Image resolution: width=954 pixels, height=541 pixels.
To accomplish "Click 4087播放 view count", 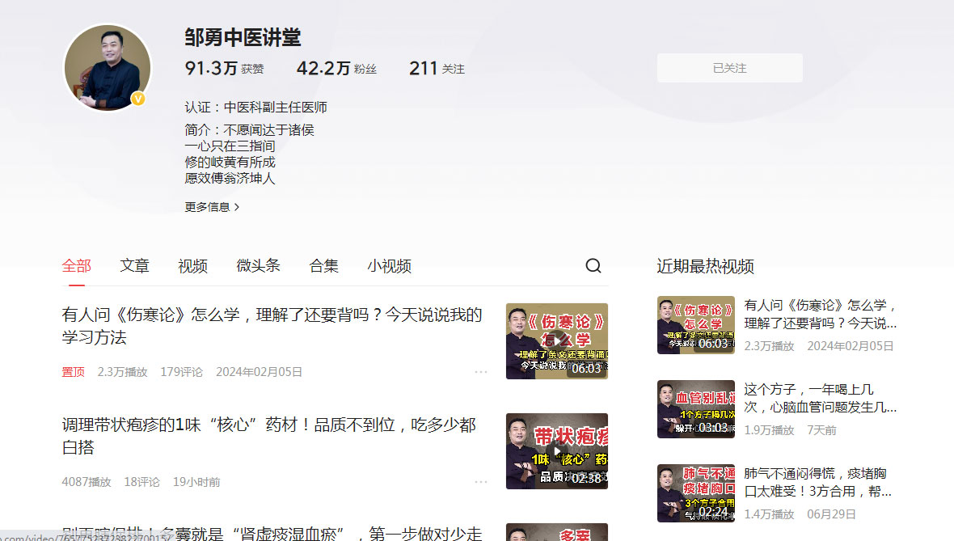I will pos(87,482).
